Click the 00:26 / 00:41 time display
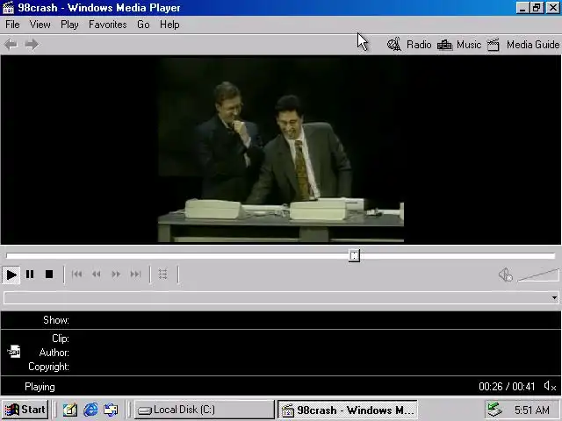Image resolution: width=562 pixels, height=421 pixels. [x=507, y=387]
